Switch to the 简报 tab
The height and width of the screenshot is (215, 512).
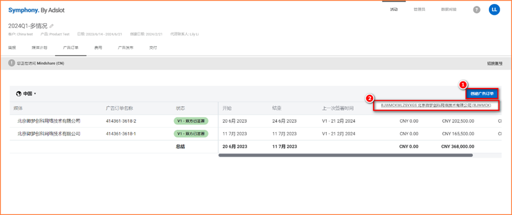[x=12, y=48]
